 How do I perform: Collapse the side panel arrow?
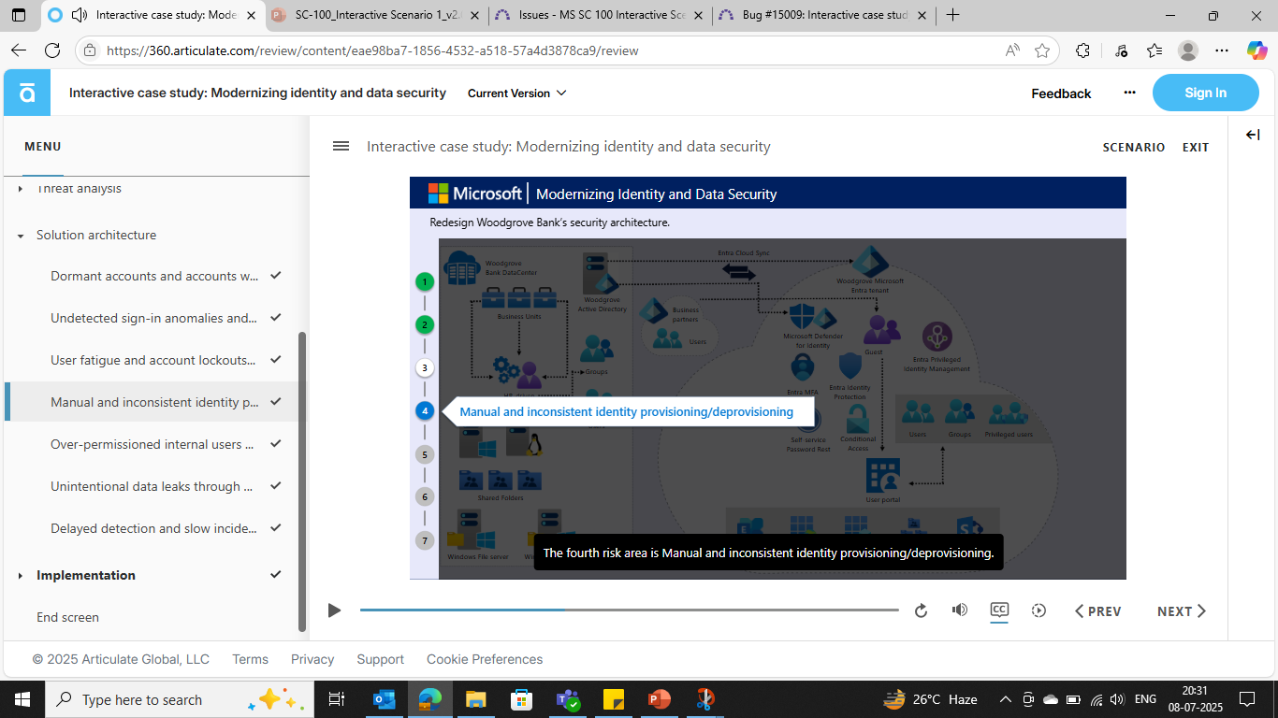[1253, 135]
